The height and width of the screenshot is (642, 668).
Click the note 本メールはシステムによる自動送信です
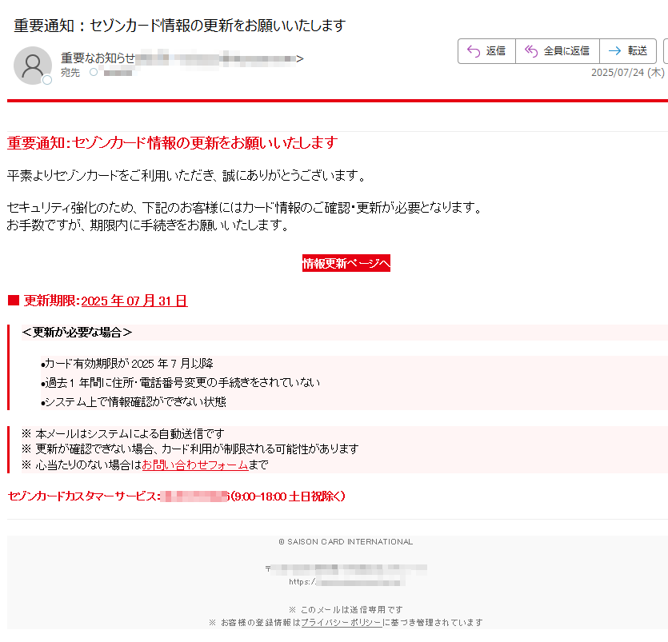123,434
